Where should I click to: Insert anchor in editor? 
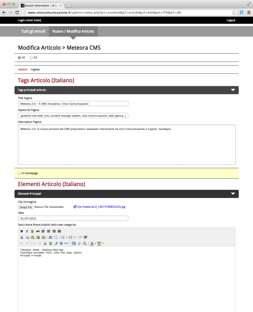45,243
